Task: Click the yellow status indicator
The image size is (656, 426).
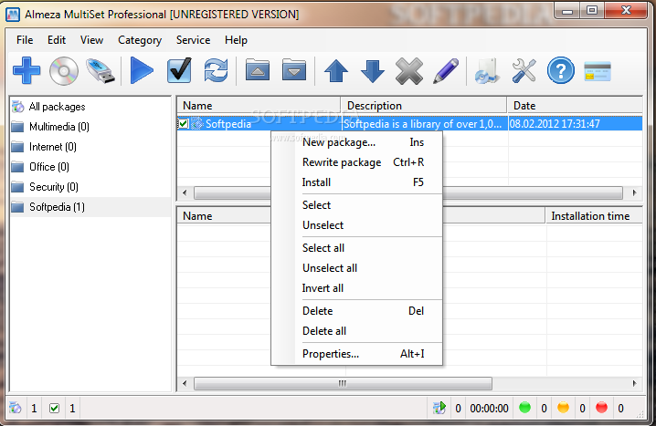Action: [563, 407]
